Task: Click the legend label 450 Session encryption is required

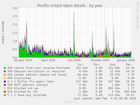Action: (36, 71)
